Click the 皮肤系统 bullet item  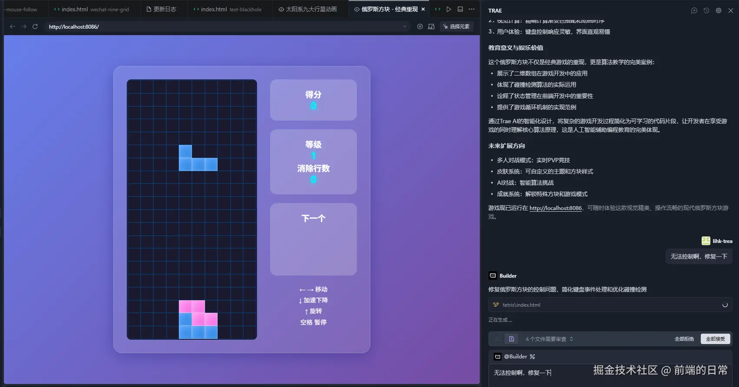point(545,171)
